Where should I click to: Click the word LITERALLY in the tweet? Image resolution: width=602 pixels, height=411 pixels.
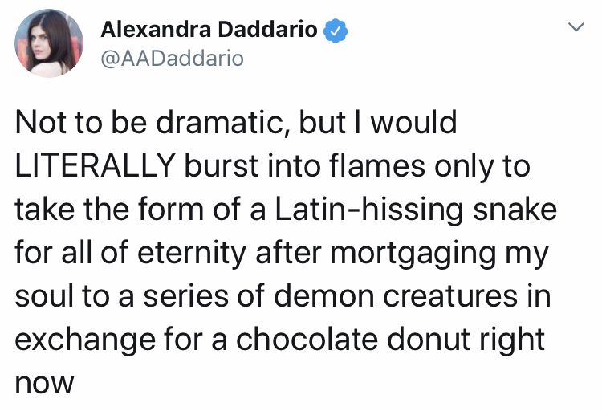[96, 165]
